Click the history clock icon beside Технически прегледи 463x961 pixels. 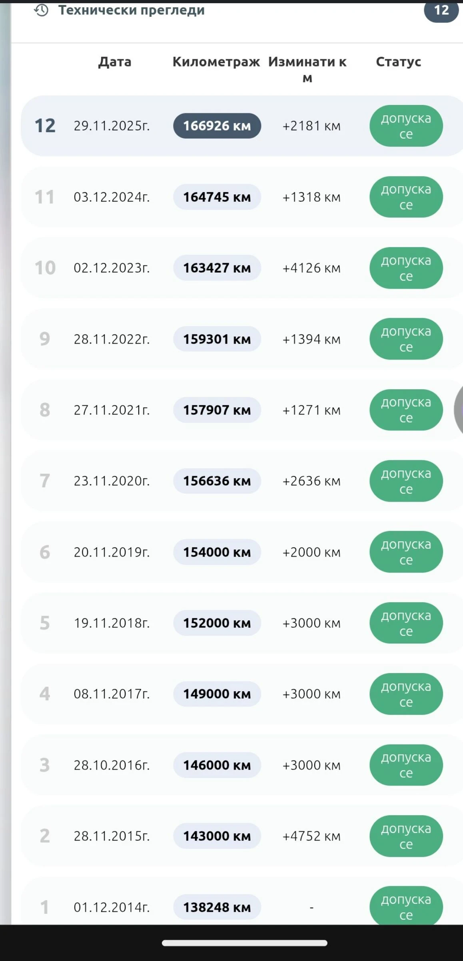tap(41, 10)
